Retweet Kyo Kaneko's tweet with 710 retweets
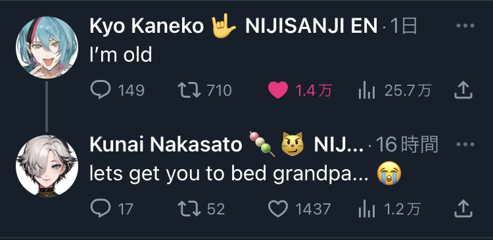 pyautogui.click(x=189, y=90)
